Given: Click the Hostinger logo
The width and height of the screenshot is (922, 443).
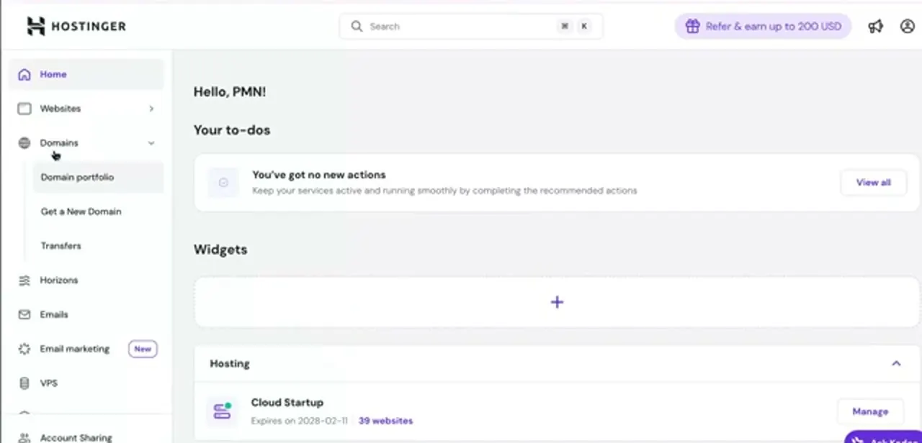Looking at the screenshot, I should click(x=76, y=26).
